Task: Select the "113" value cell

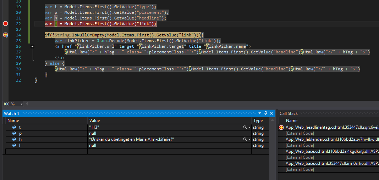Action: point(94,127)
